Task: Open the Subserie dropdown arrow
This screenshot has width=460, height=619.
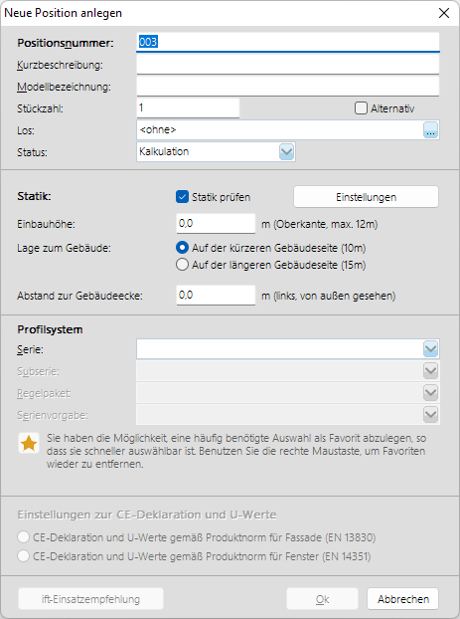Action: point(430,371)
